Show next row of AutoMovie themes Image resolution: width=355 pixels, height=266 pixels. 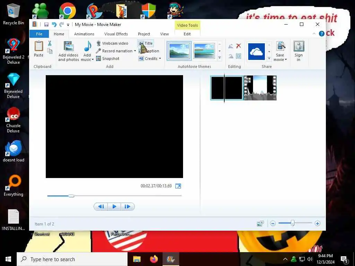click(219, 51)
